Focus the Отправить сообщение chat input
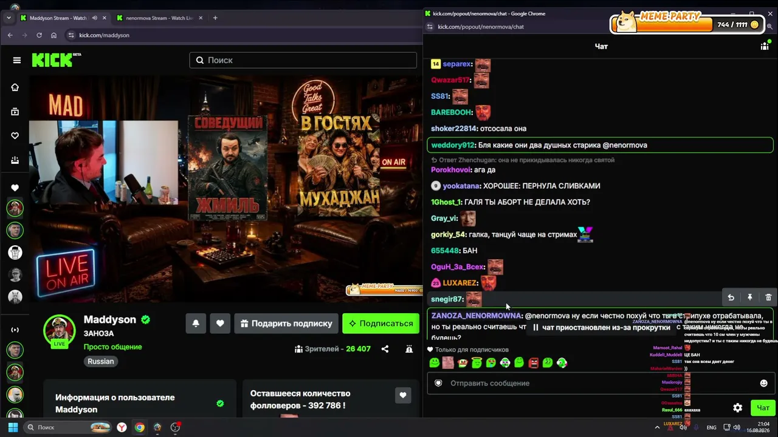778x437 pixels. coord(601,383)
